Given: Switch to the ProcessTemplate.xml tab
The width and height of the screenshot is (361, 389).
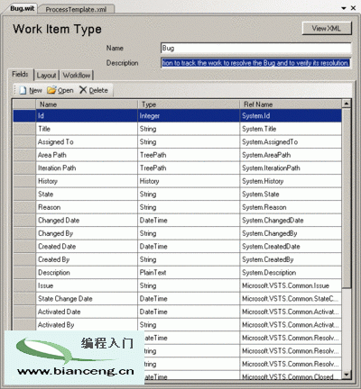Looking at the screenshot, I should point(76,9).
